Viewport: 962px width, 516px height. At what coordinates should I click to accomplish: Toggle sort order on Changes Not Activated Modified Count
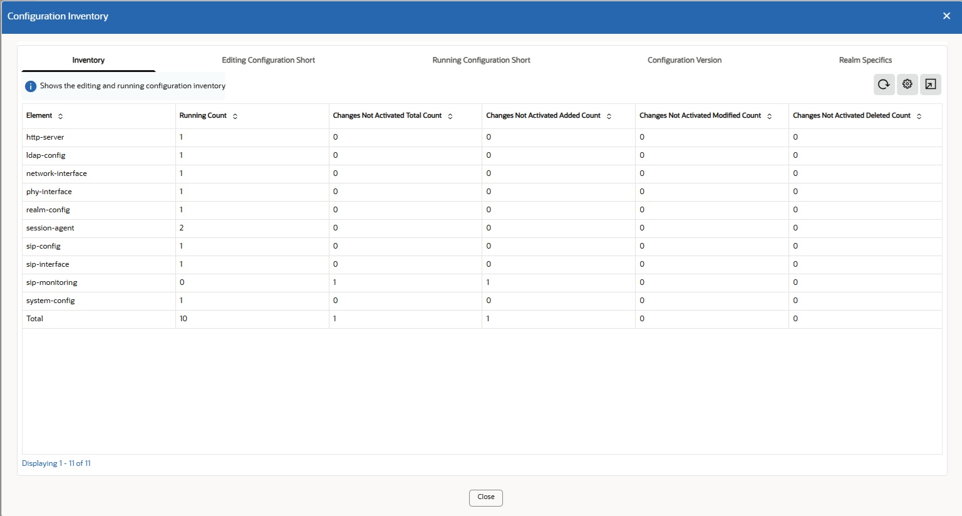click(x=768, y=116)
